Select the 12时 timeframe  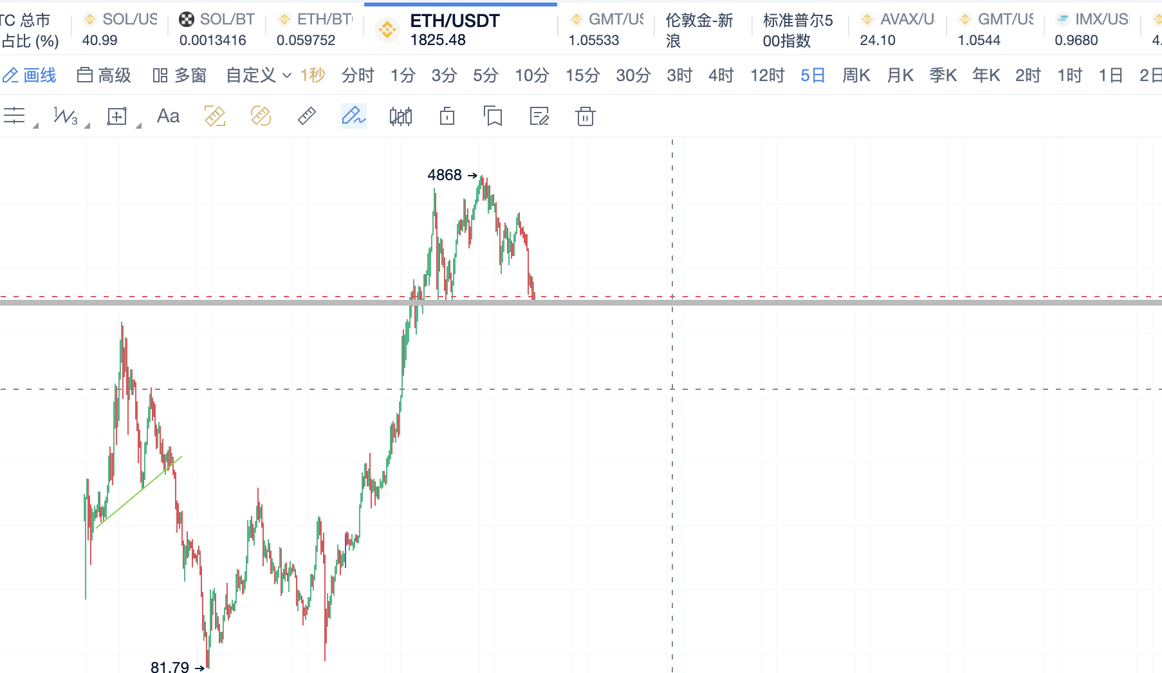coord(767,75)
